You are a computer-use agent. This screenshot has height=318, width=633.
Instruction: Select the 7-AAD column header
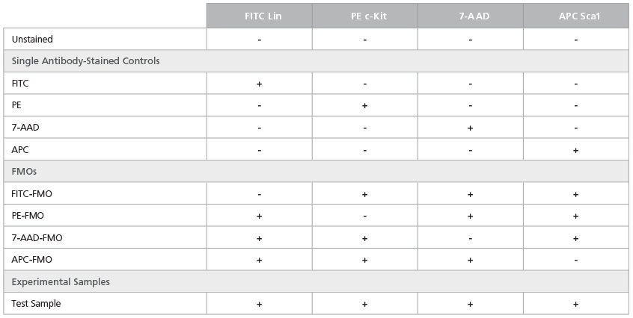[x=474, y=16]
